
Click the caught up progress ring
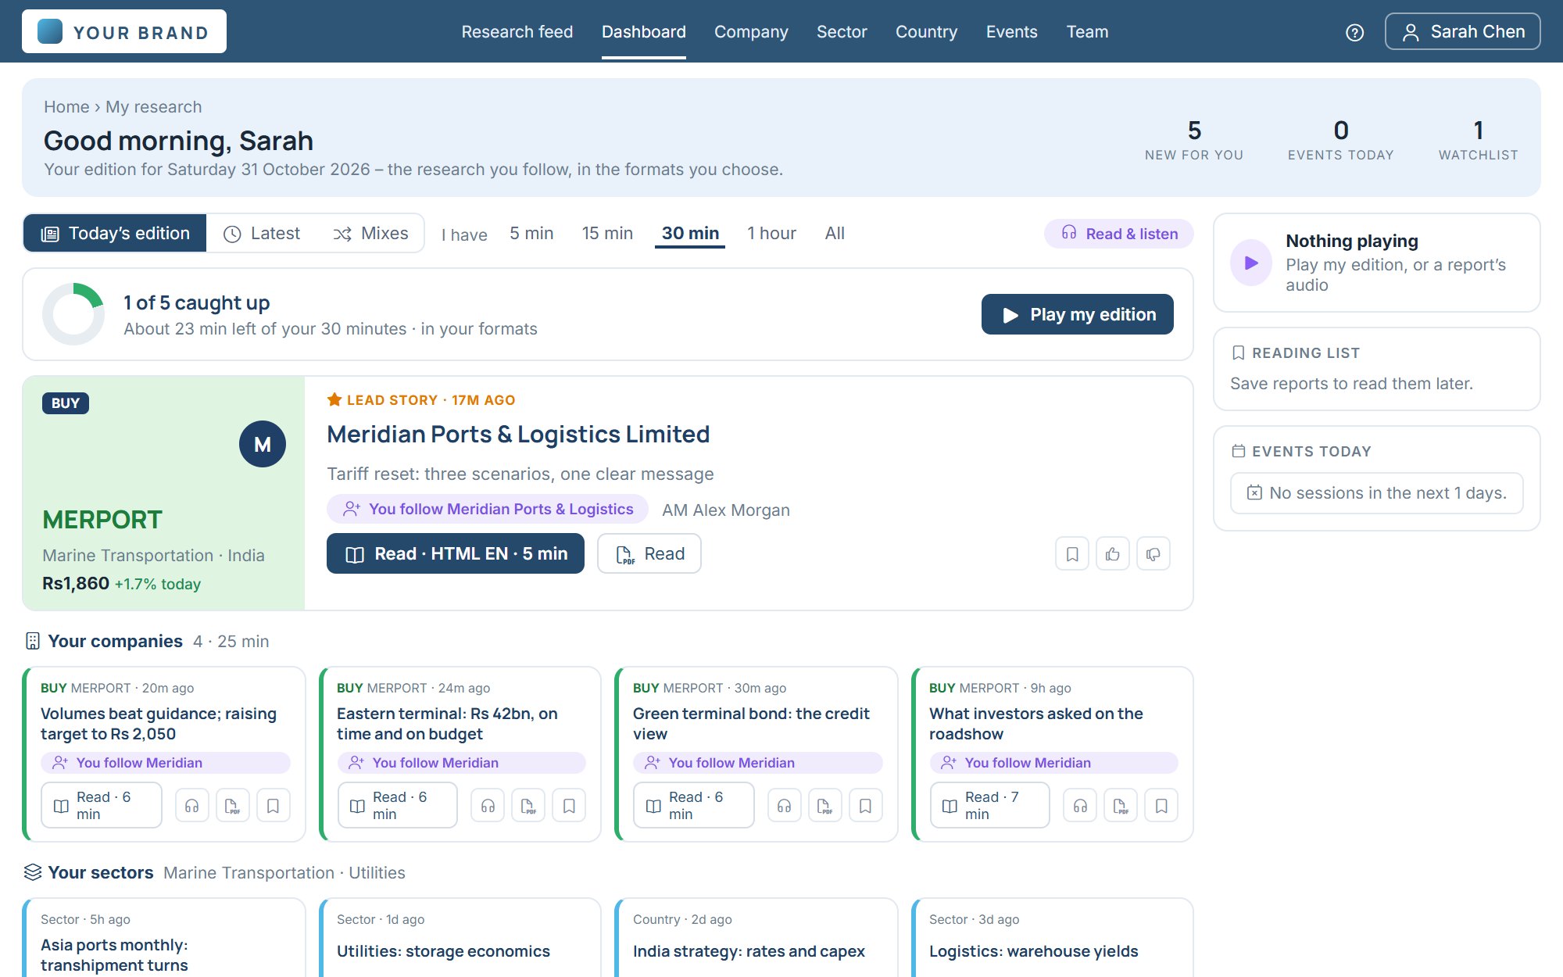73,314
